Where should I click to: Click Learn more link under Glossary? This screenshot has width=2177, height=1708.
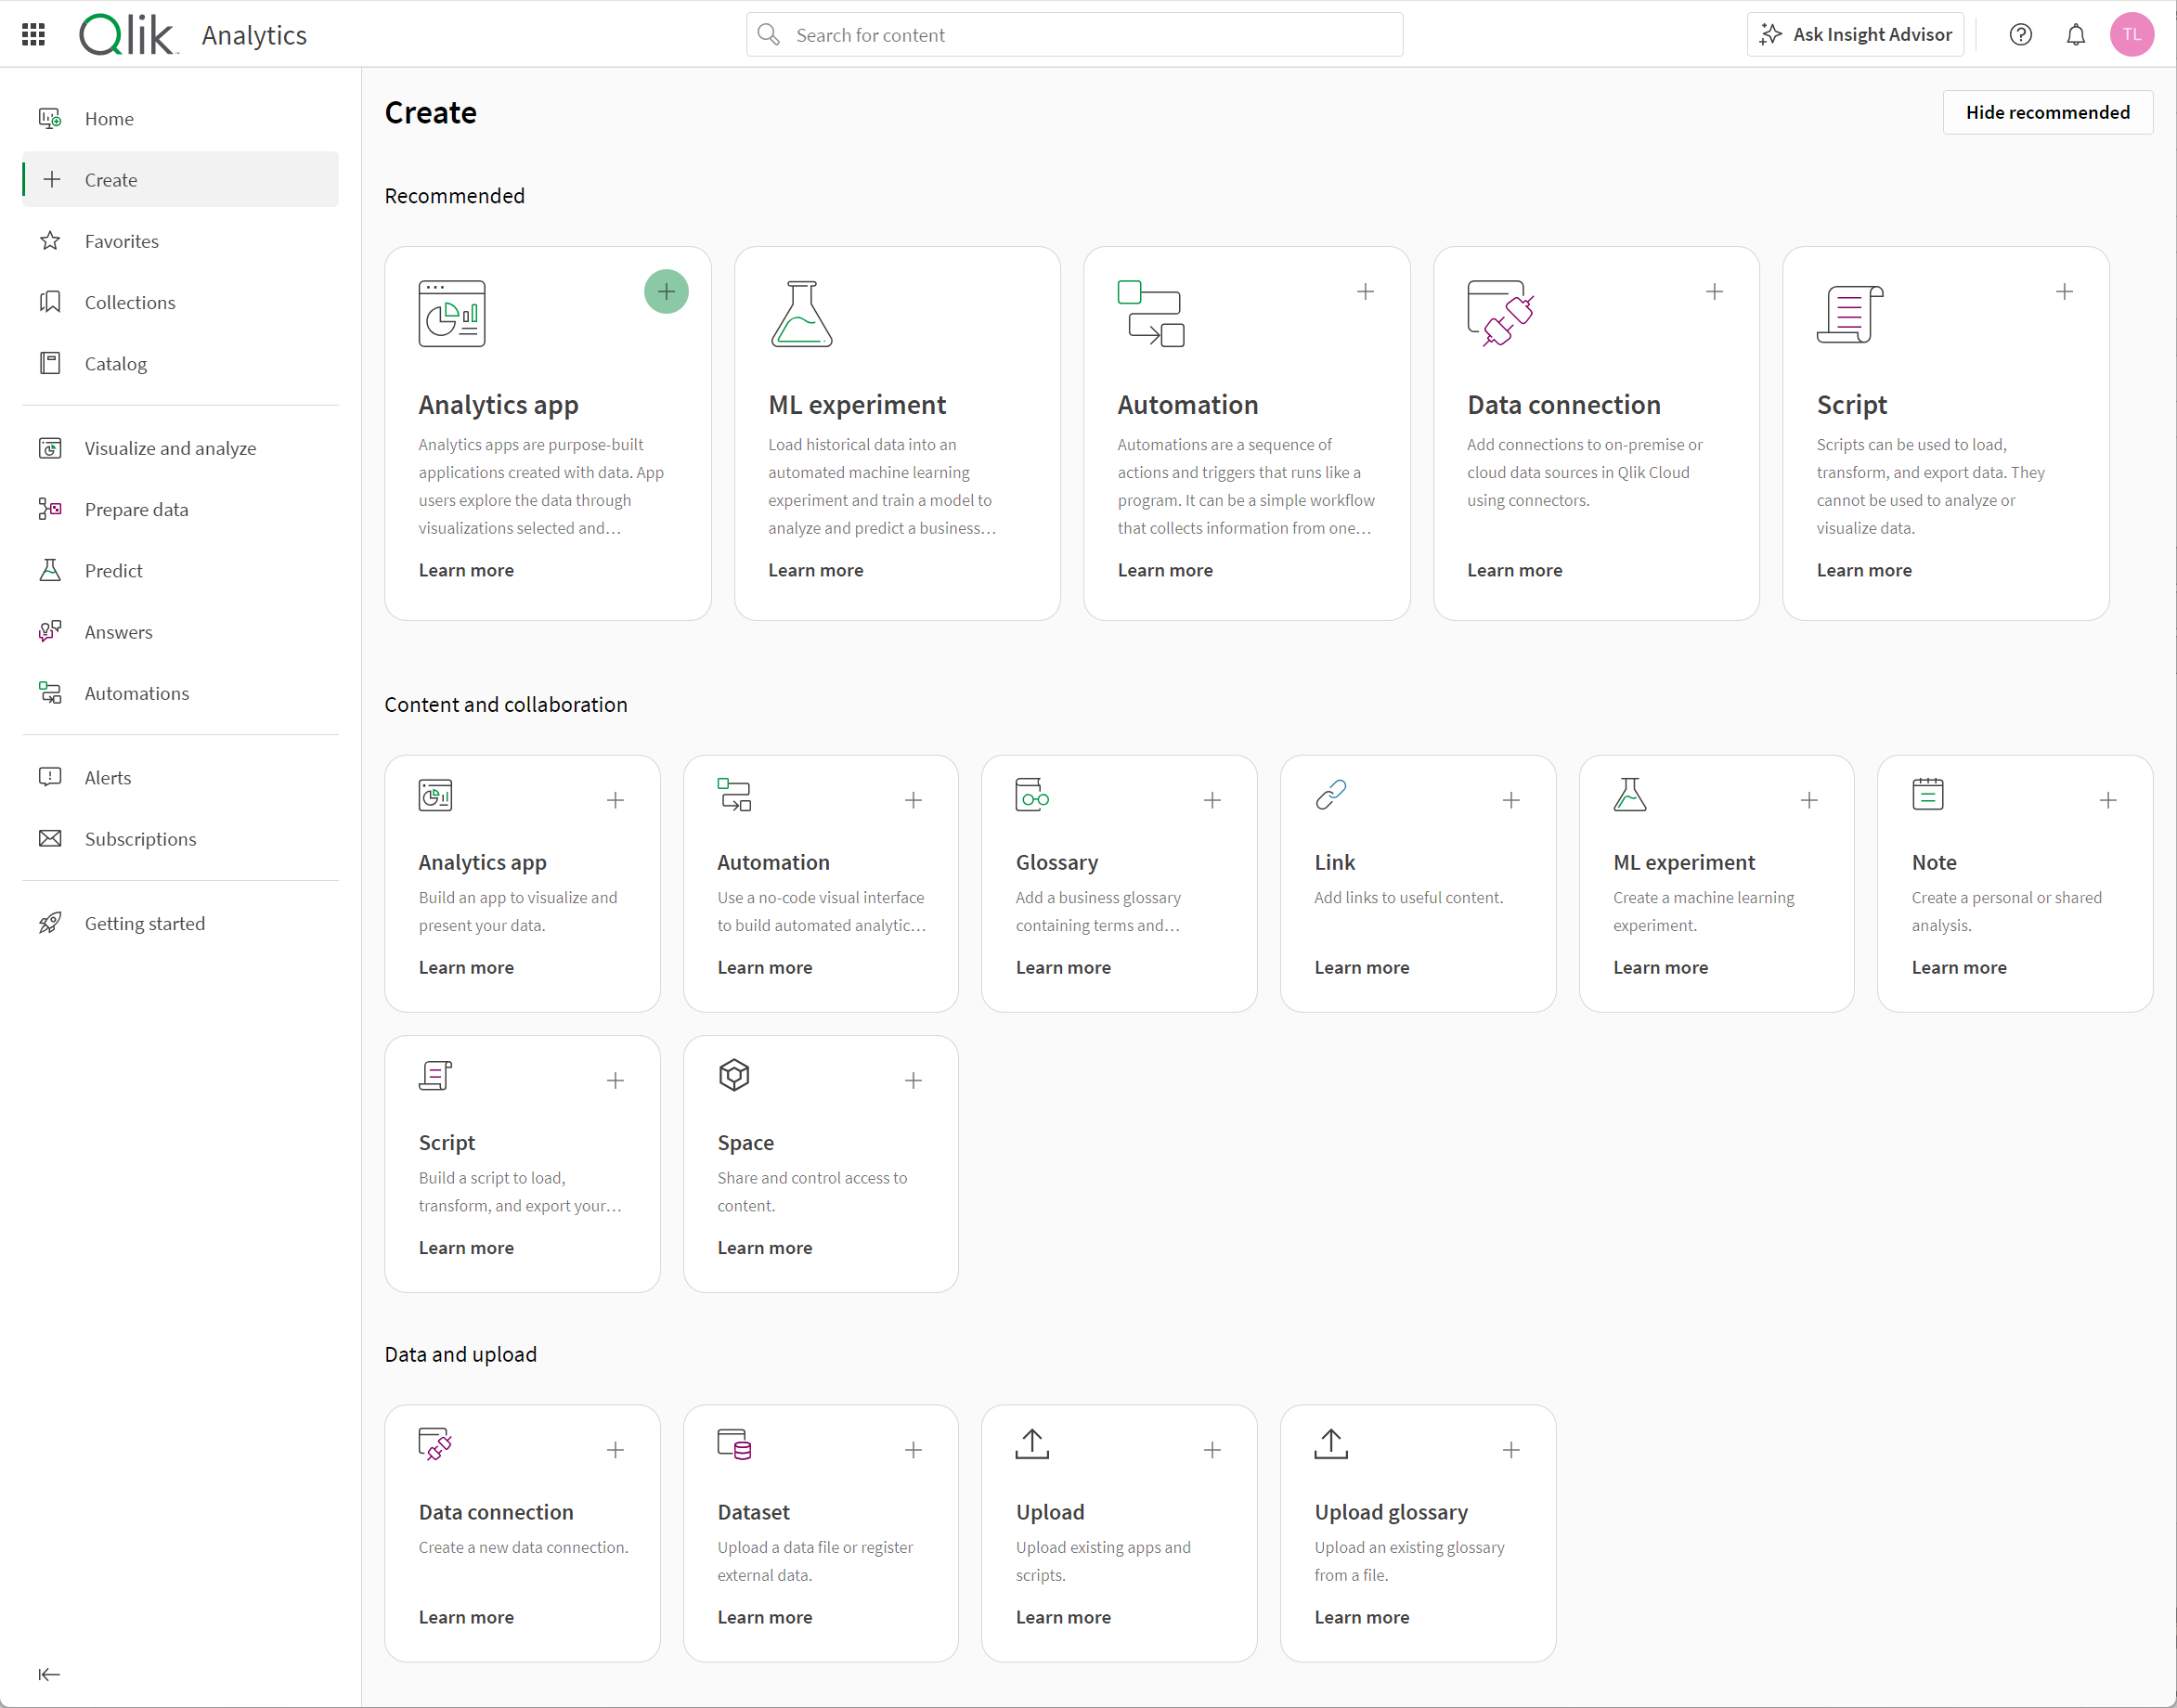(x=1062, y=966)
